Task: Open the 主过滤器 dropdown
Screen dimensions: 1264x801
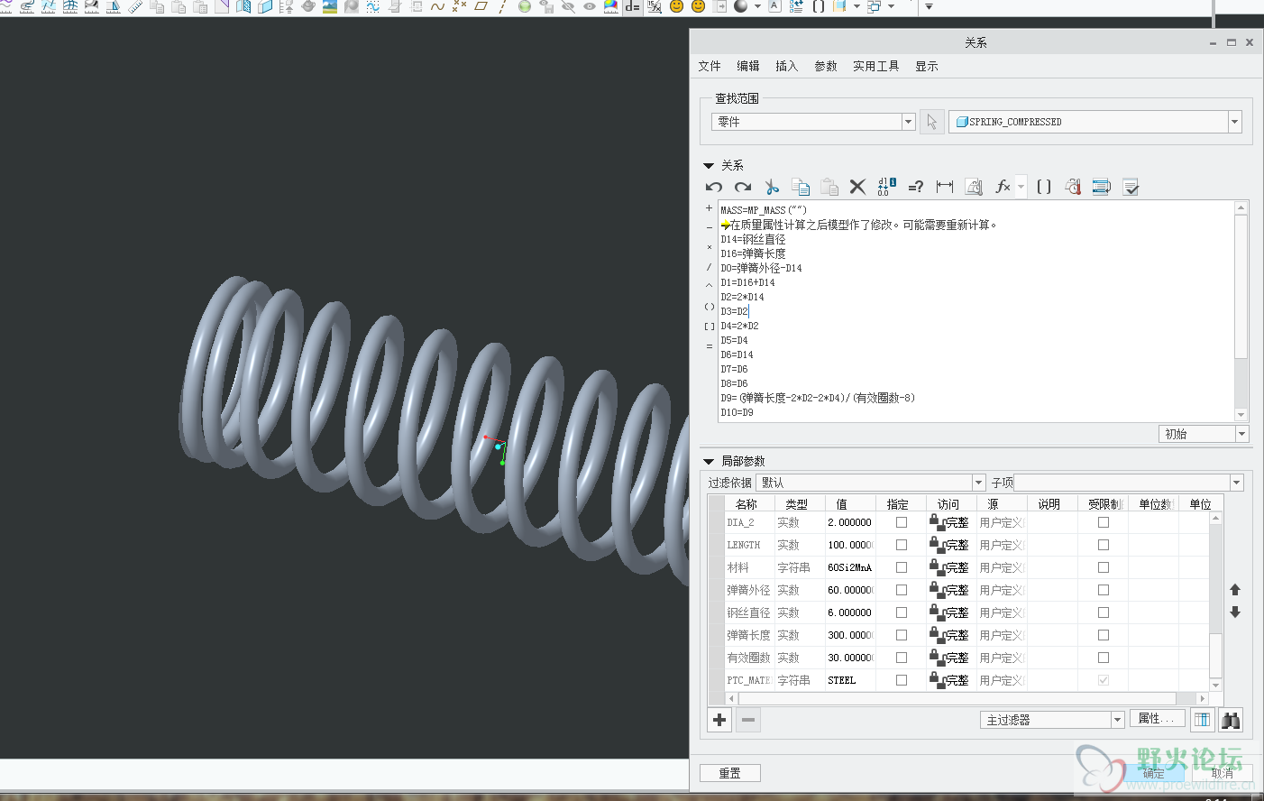Action: coord(1117,720)
